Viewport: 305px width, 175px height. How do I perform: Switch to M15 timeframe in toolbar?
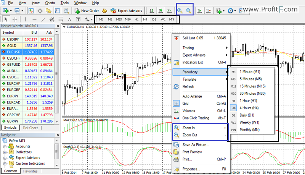(119, 19)
